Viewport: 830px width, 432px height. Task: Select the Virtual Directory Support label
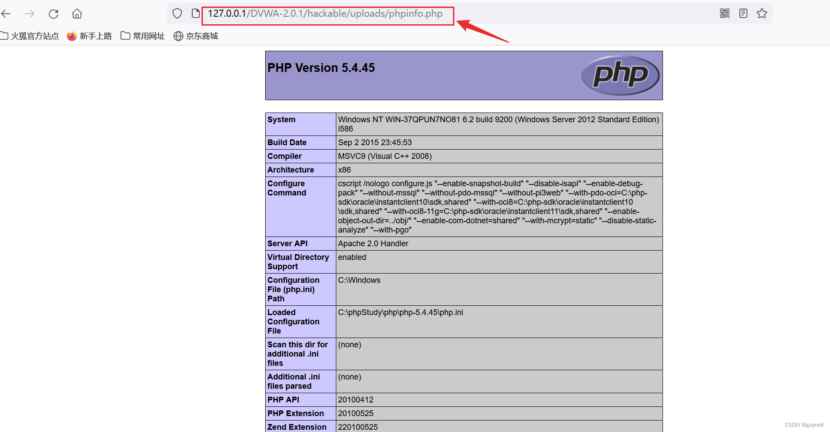click(298, 262)
